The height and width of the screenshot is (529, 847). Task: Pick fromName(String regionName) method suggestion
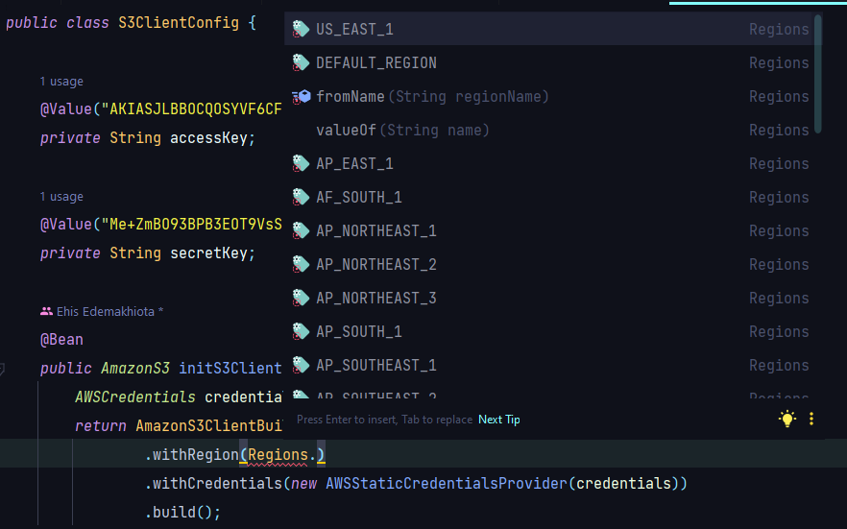pyautogui.click(x=549, y=96)
